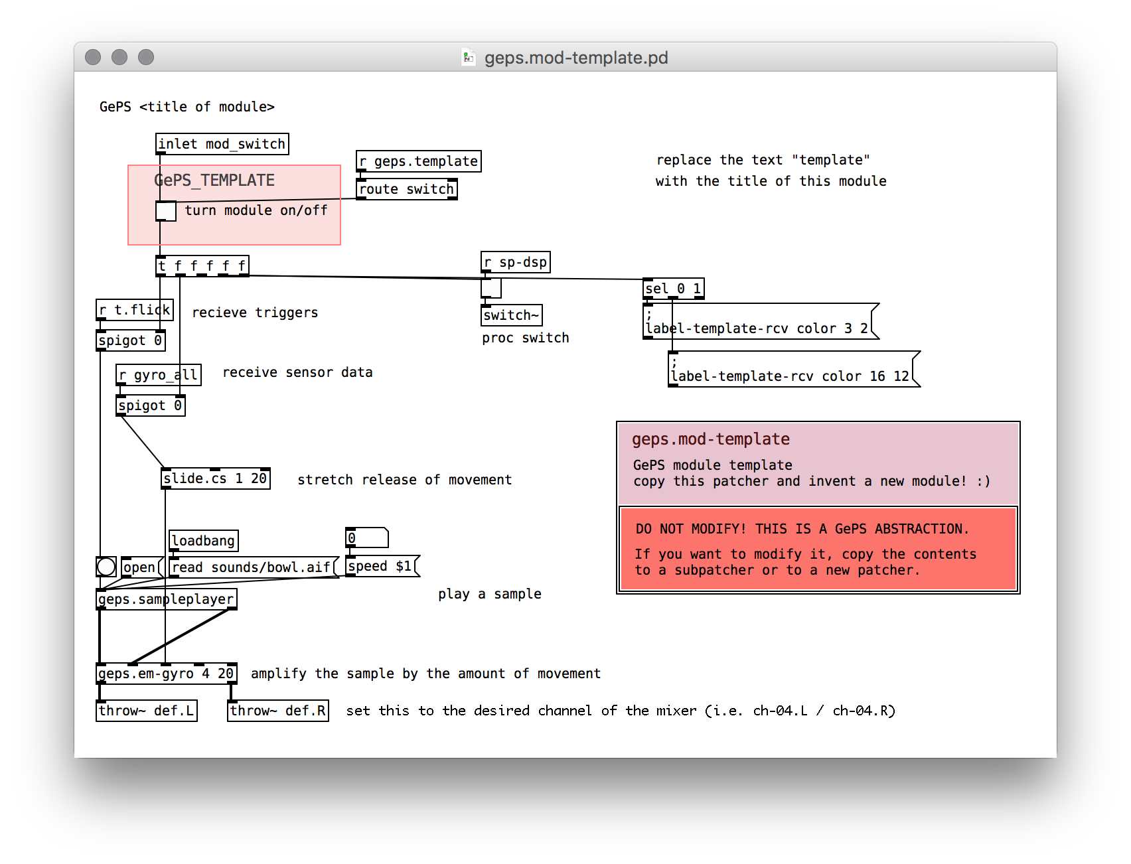Screen dimensions: 1131x864
Task: Click the 'receive sensor data' comment
Action: click(297, 372)
